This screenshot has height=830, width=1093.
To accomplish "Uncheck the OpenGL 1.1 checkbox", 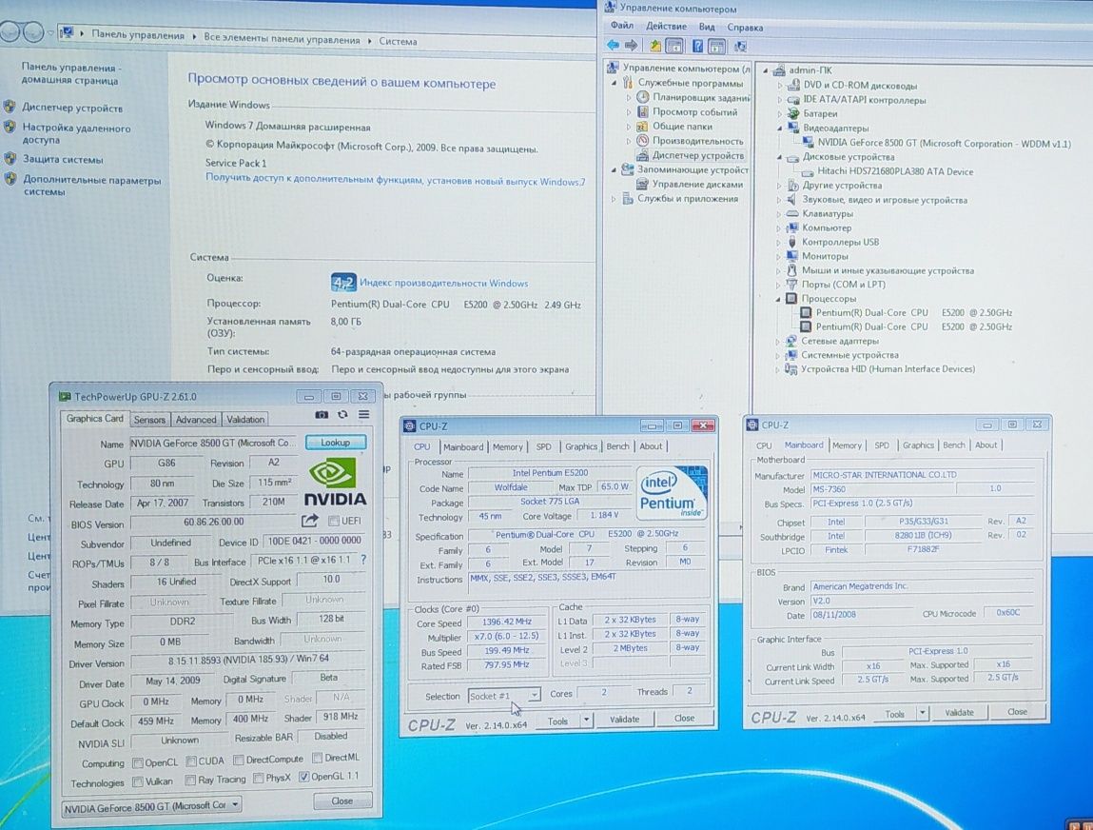I will 303,777.
